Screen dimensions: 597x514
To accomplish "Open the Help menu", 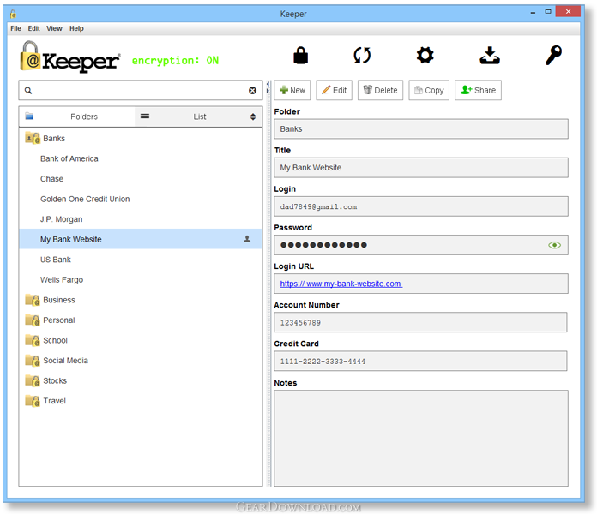I will (76, 28).
